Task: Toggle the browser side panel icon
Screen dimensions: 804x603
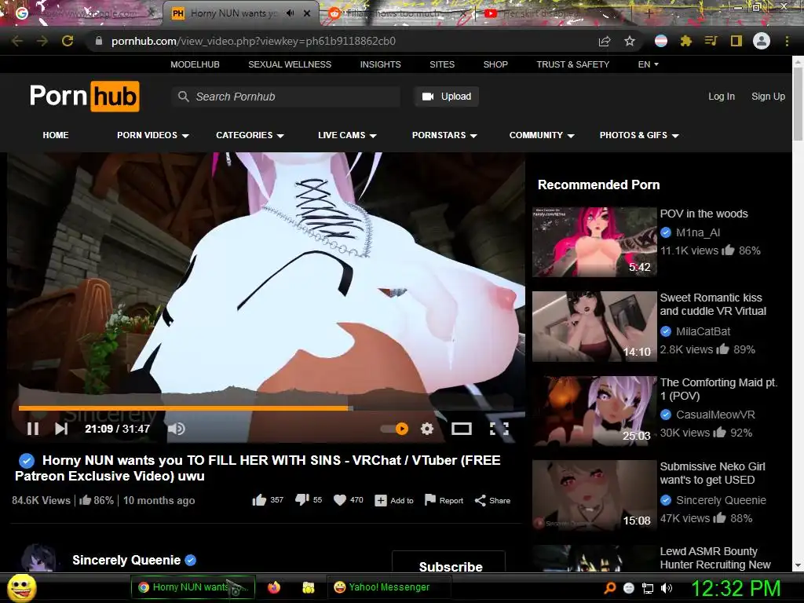Action: pos(736,41)
